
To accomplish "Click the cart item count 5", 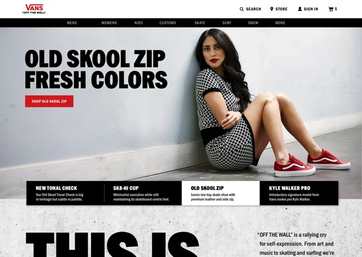I will [x=336, y=9].
